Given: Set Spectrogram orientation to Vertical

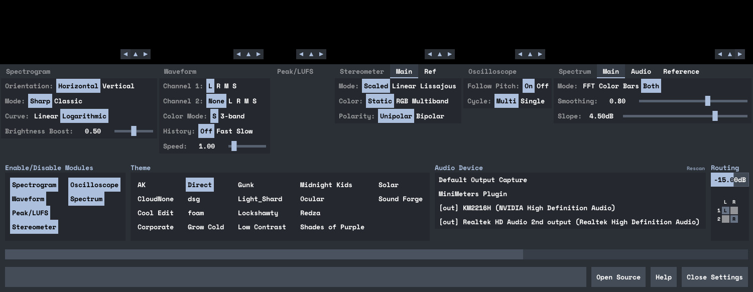Looking at the screenshot, I should point(118,86).
